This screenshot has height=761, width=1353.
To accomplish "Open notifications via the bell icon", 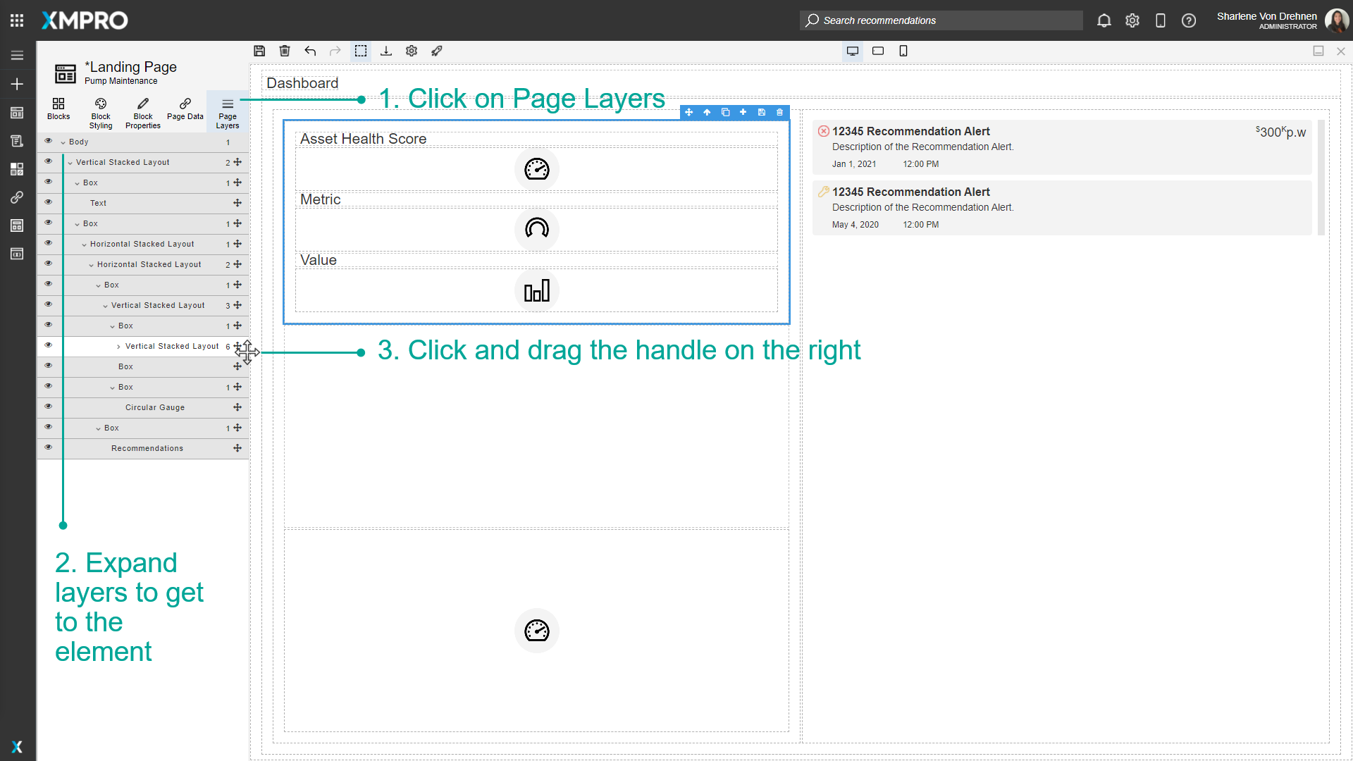I will point(1104,20).
